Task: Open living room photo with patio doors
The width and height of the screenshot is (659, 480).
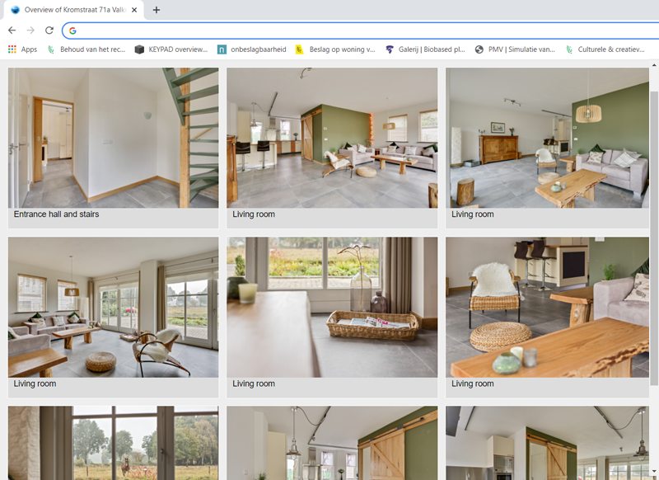Action: [114, 307]
